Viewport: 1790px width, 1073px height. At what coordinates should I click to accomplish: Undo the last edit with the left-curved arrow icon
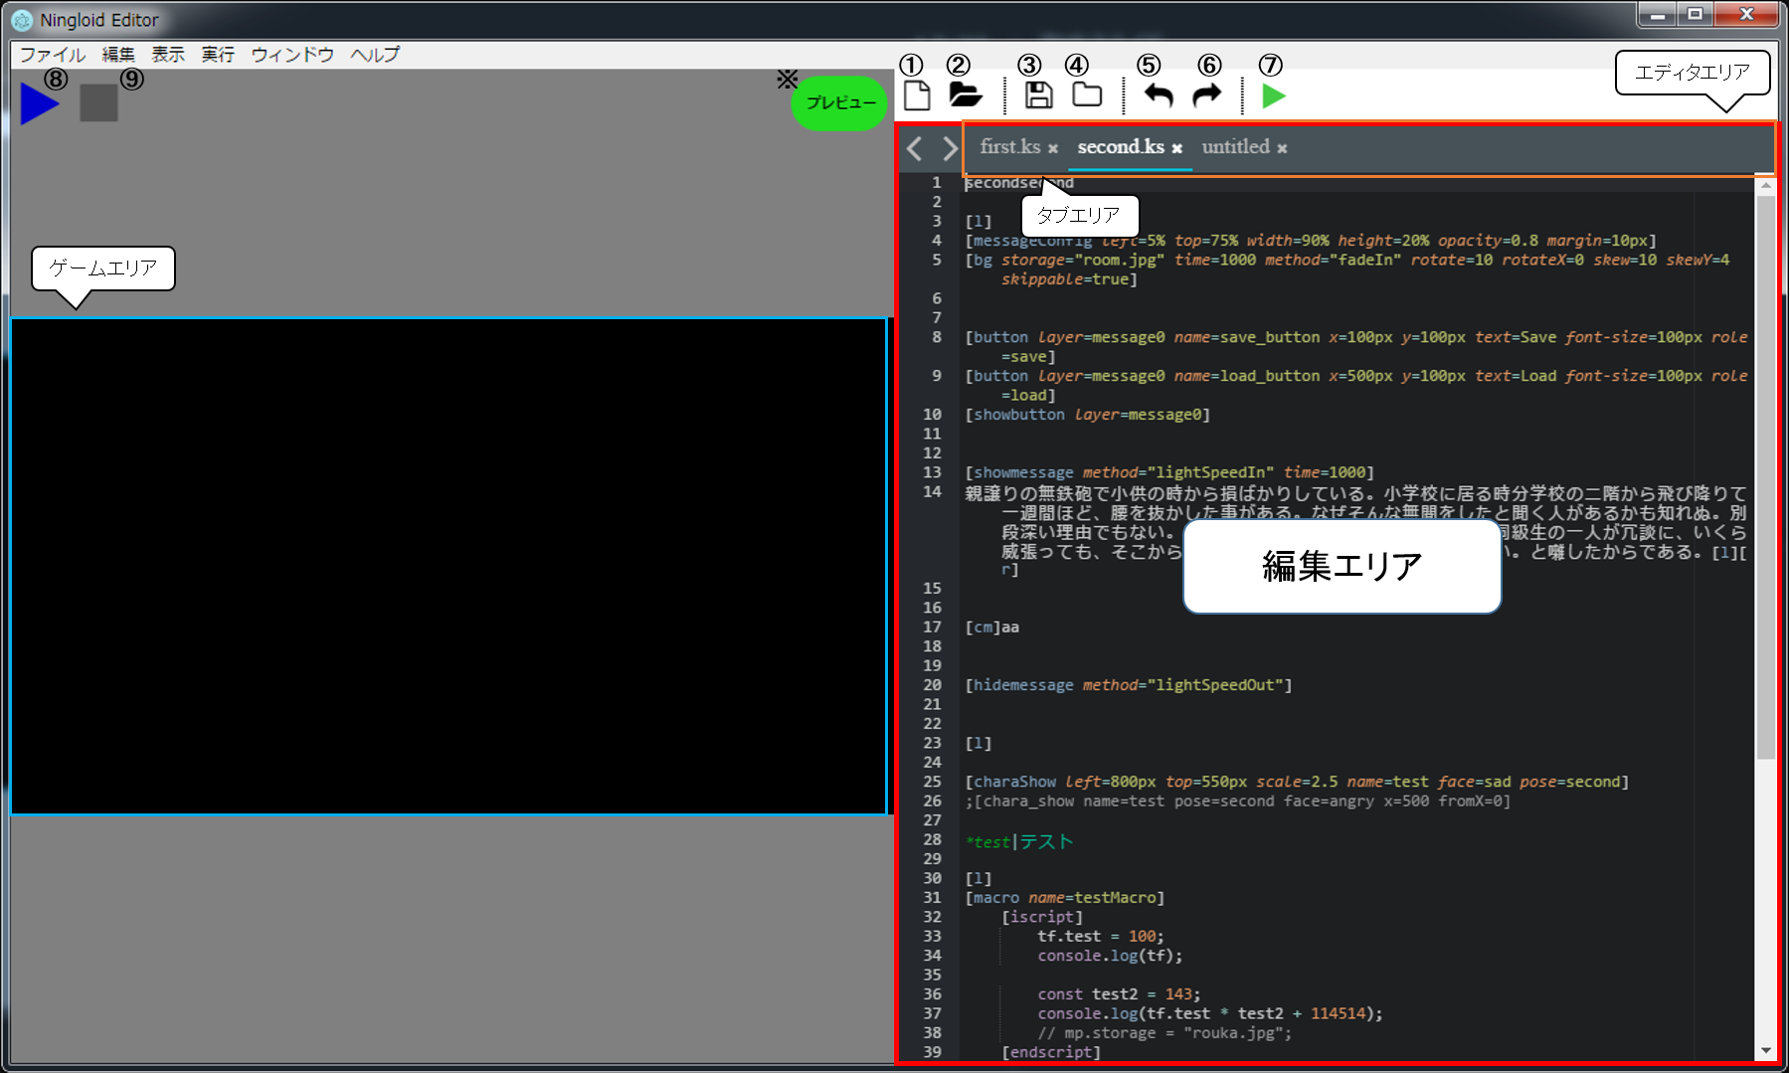[x=1158, y=95]
